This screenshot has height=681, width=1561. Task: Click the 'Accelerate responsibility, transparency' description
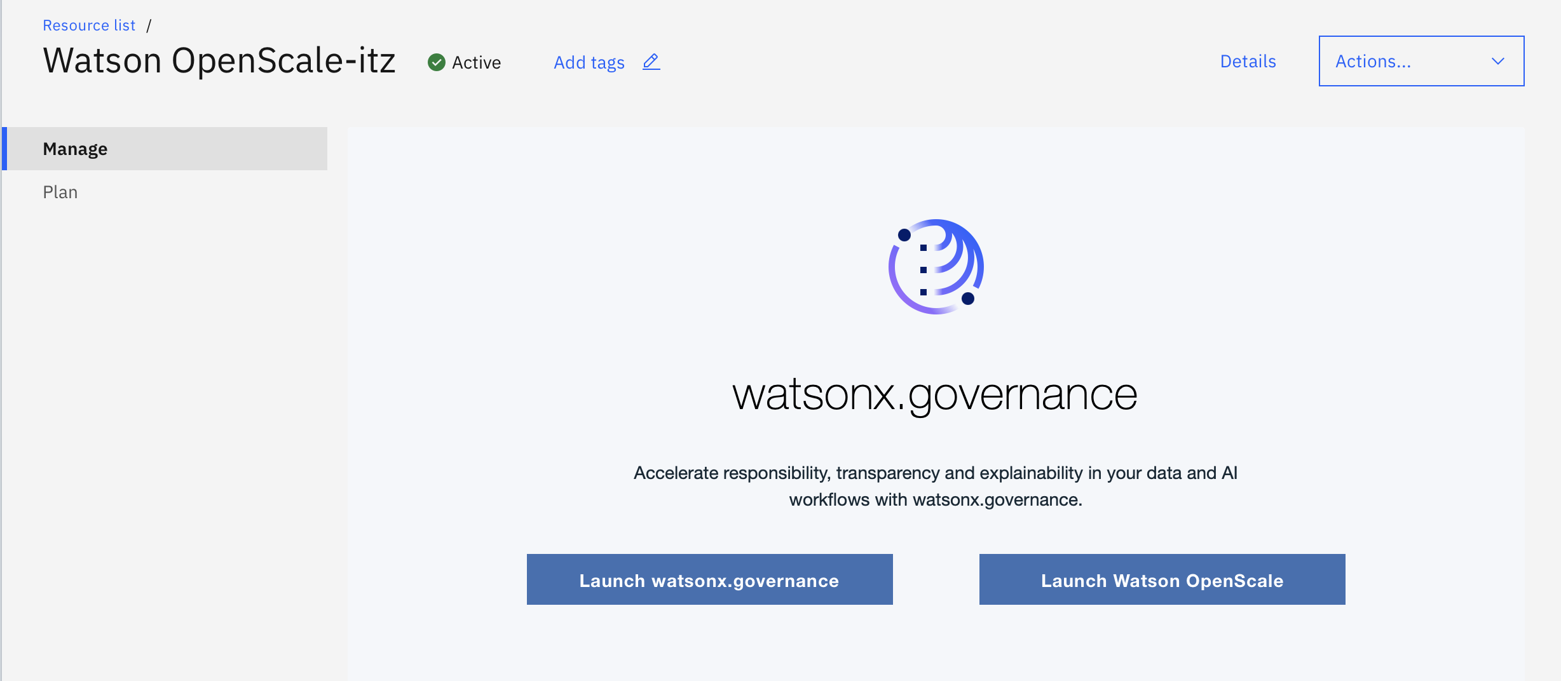point(936,486)
